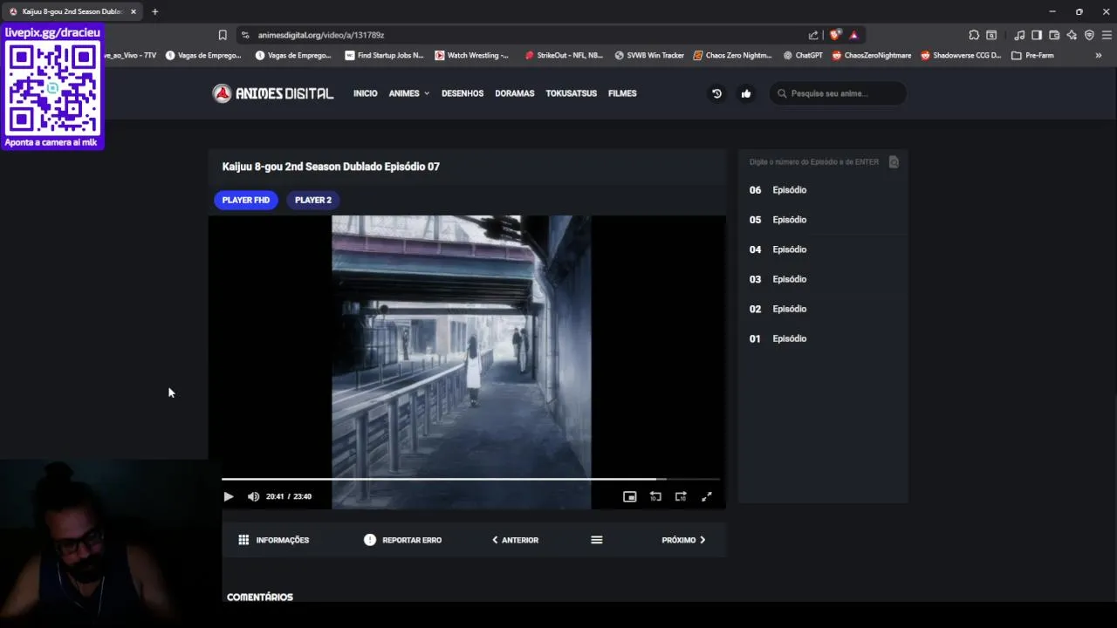
Task: Show more bookmarks chevron
Action: [1099, 55]
